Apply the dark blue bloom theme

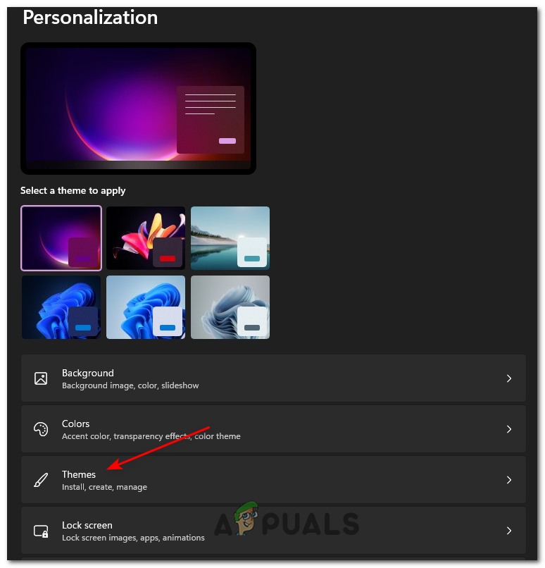click(x=61, y=307)
